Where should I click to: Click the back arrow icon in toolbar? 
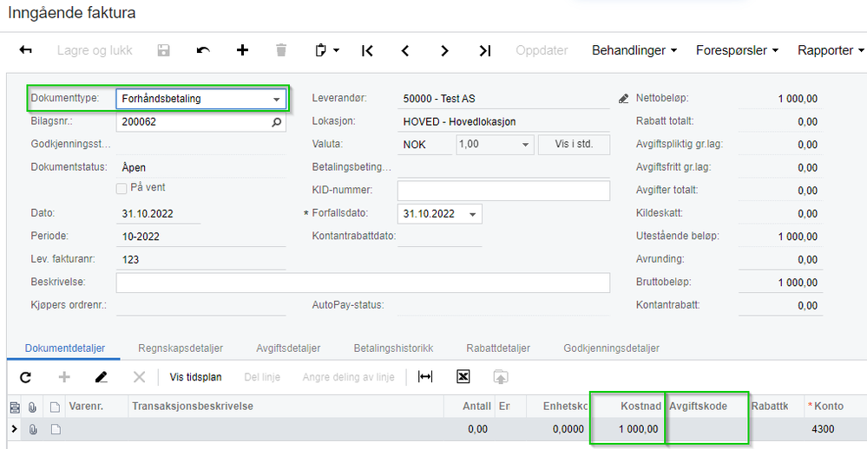tap(25, 50)
